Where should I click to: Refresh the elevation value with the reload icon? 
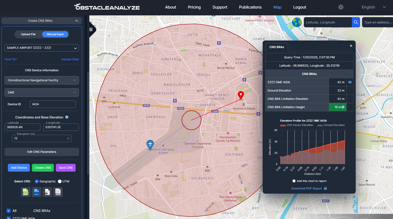tap(68, 139)
